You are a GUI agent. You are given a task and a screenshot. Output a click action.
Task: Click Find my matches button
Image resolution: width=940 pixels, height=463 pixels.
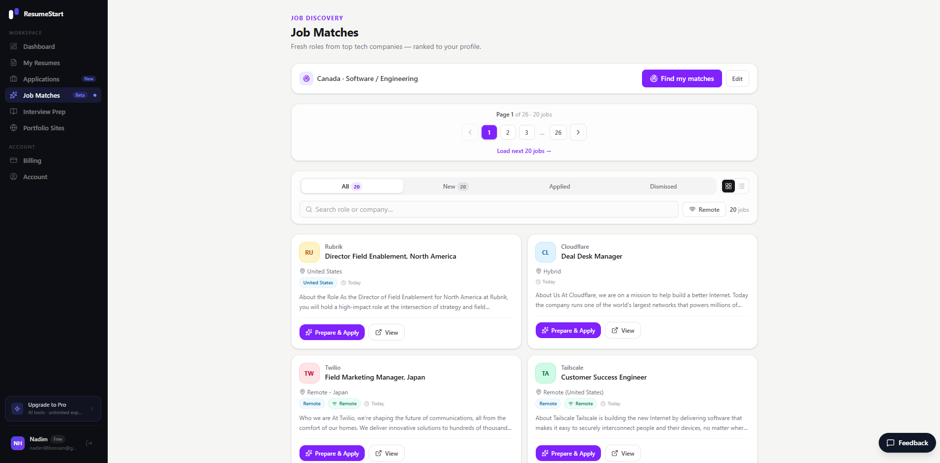pyautogui.click(x=682, y=78)
